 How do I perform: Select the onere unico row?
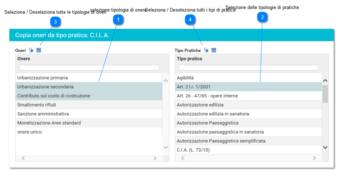(x=89, y=132)
